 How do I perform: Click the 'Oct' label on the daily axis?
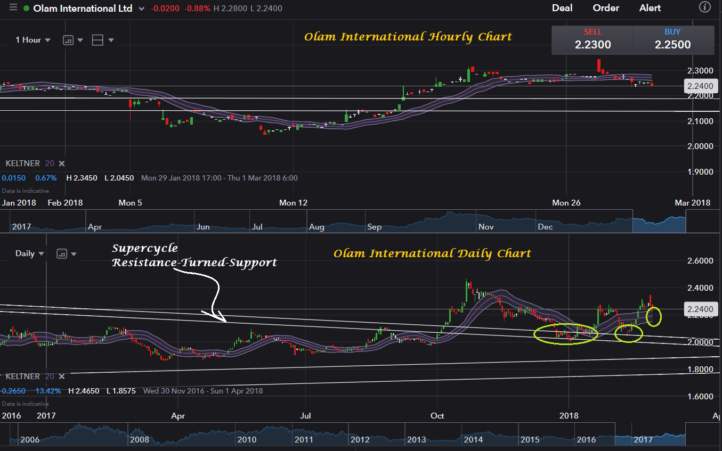[437, 415]
